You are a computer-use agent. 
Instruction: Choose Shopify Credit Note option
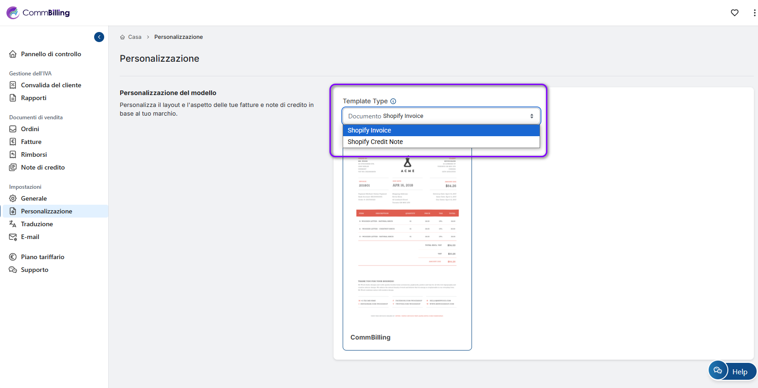coord(441,142)
